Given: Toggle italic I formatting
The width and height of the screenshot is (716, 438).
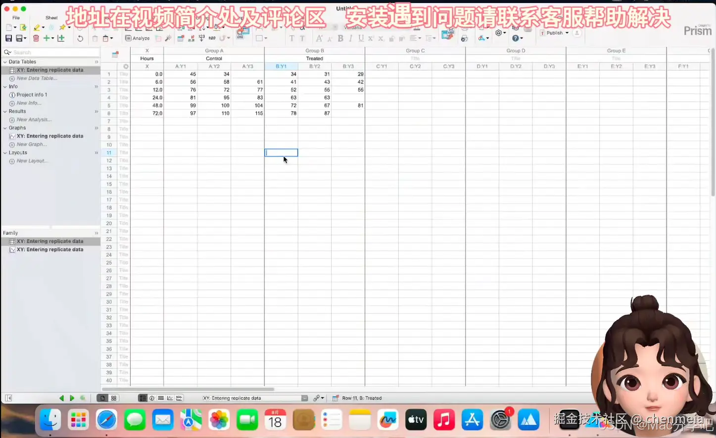Looking at the screenshot, I should (x=352, y=38).
